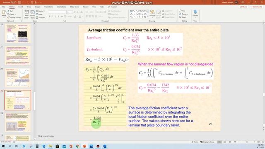The width and height of the screenshot is (265, 149).
Task: Expand the shapes gallery arrow
Action: pos(148,17)
